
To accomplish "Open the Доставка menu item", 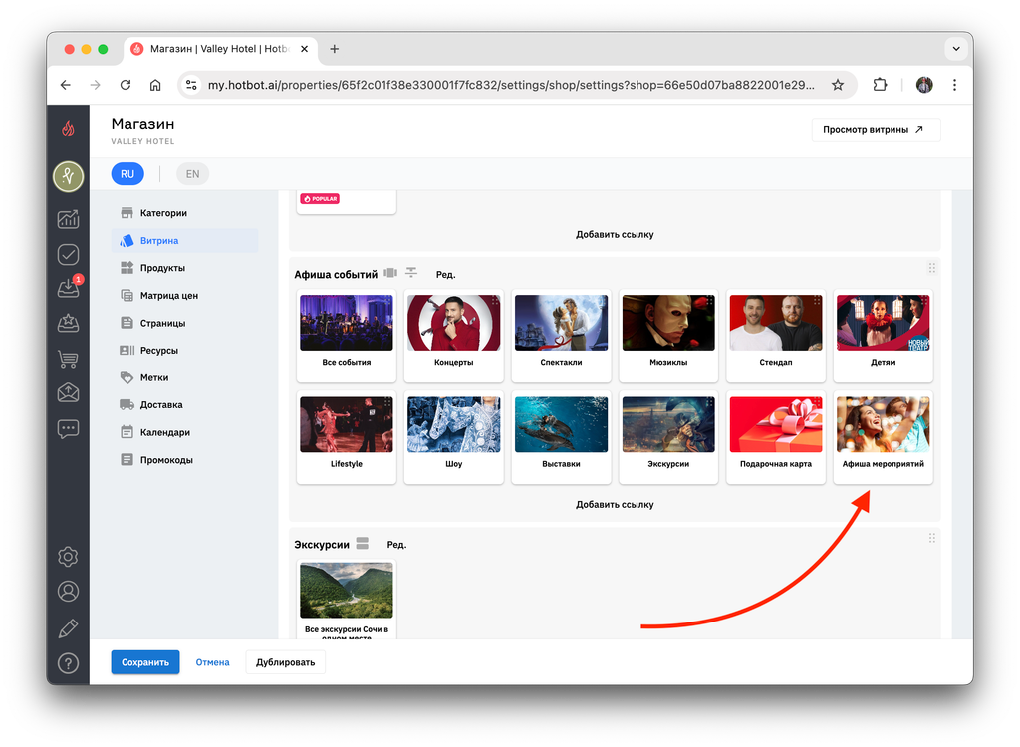I will 184,404.
